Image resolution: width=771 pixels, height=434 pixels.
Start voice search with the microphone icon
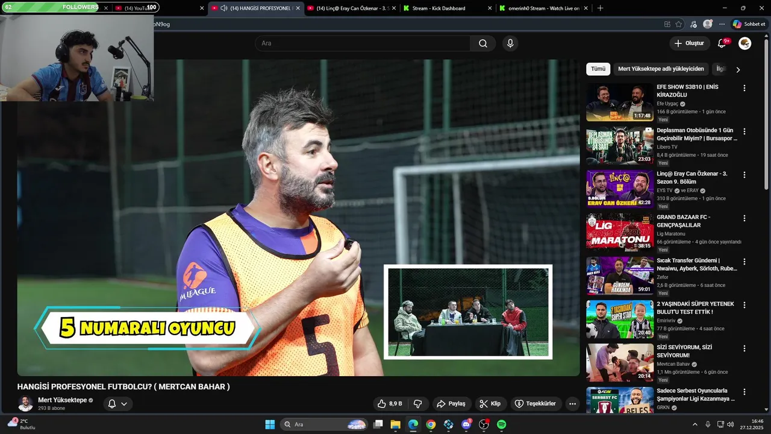coord(510,43)
